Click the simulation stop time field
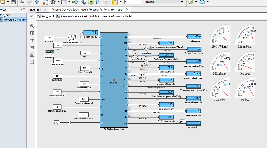The image size is (267, 148). tap(132, 2)
